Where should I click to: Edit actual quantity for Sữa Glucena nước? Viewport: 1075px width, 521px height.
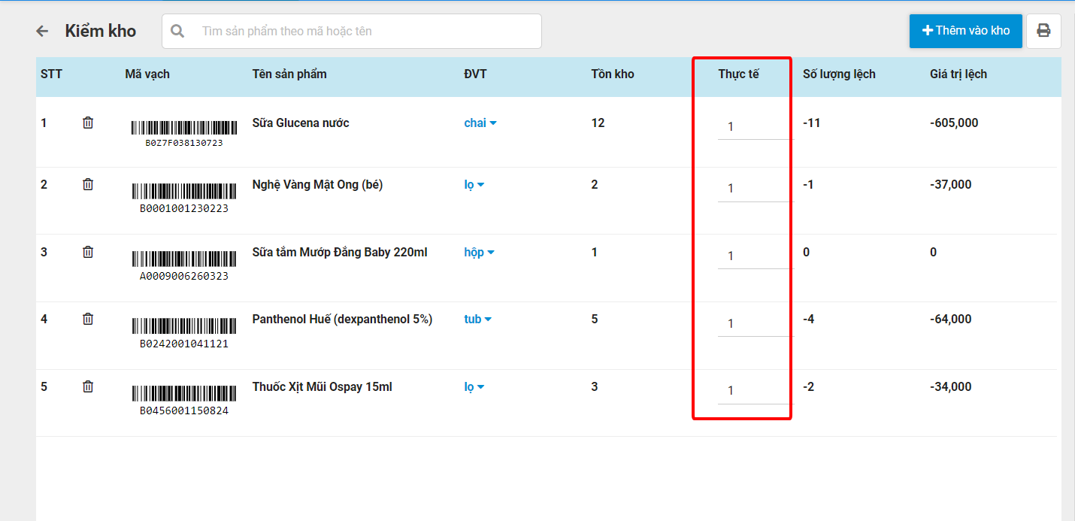[755, 126]
